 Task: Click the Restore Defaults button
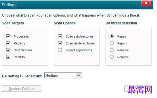[x=21, y=89]
